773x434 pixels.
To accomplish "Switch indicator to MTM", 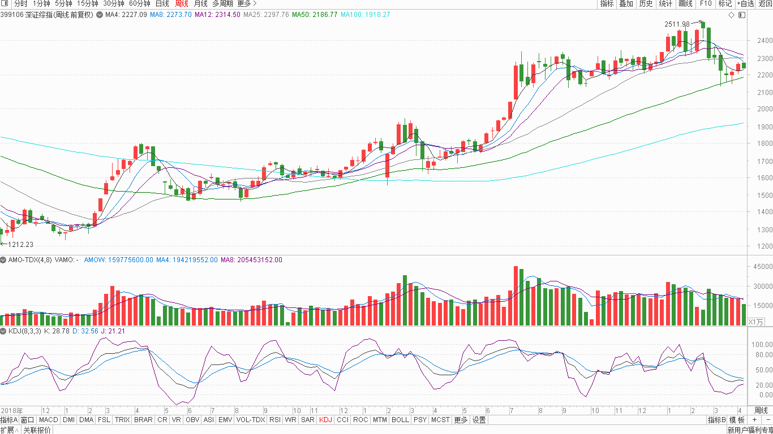I will click(x=380, y=420).
